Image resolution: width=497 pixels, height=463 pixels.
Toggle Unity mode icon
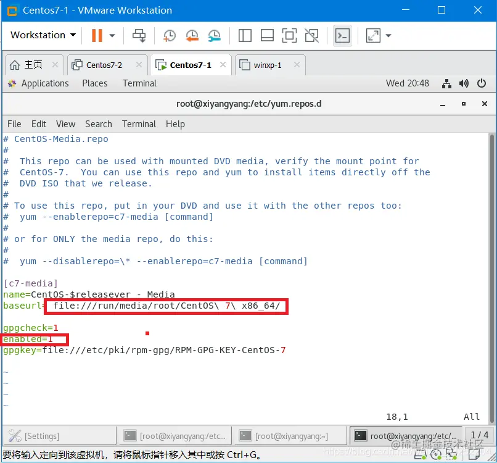(x=312, y=36)
